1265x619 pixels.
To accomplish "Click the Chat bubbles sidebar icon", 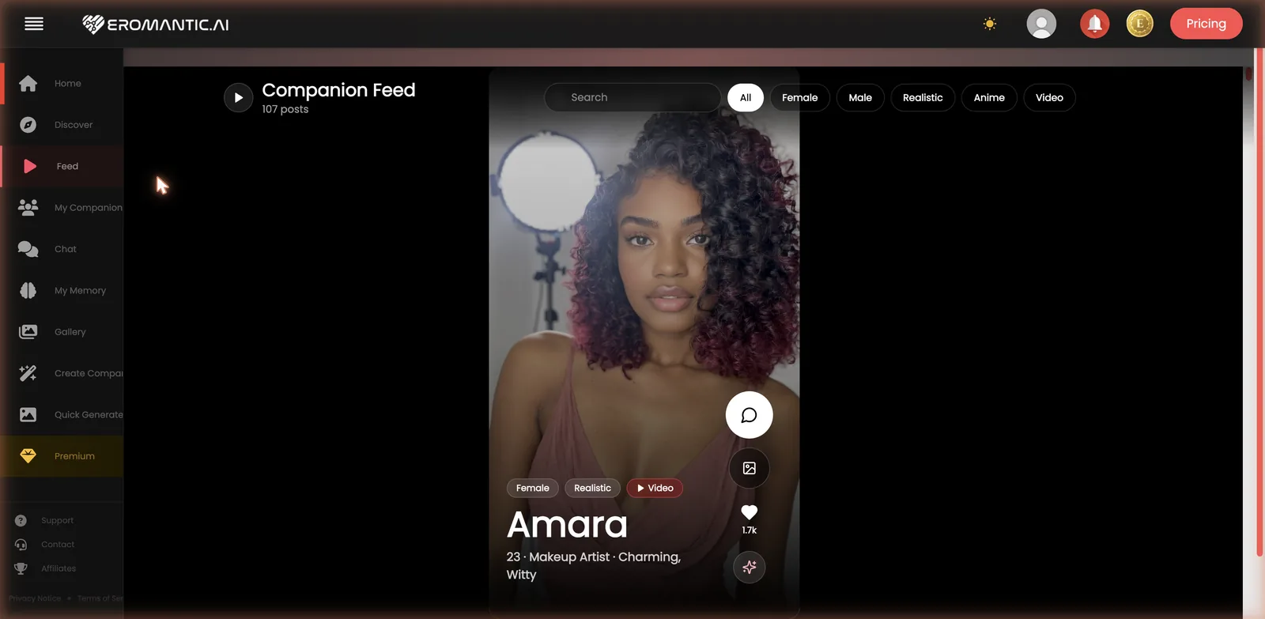I will [x=28, y=249].
